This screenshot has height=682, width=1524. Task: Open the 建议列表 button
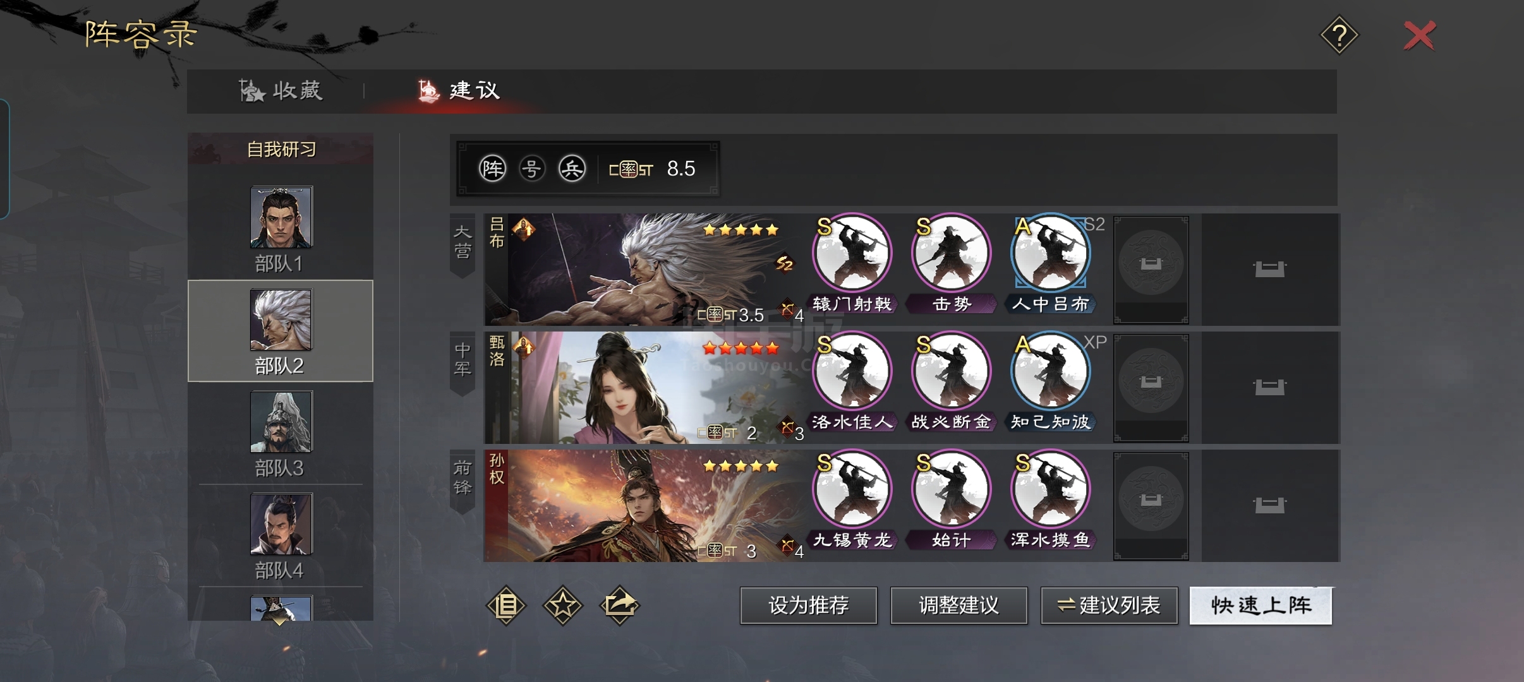tap(1109, 606)
